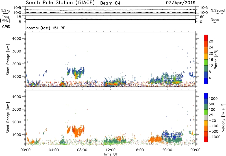This screenshot has width=226, height=156.
Task: Click the "South Pole Station (fitACF)" title
Action: [60, 3]
